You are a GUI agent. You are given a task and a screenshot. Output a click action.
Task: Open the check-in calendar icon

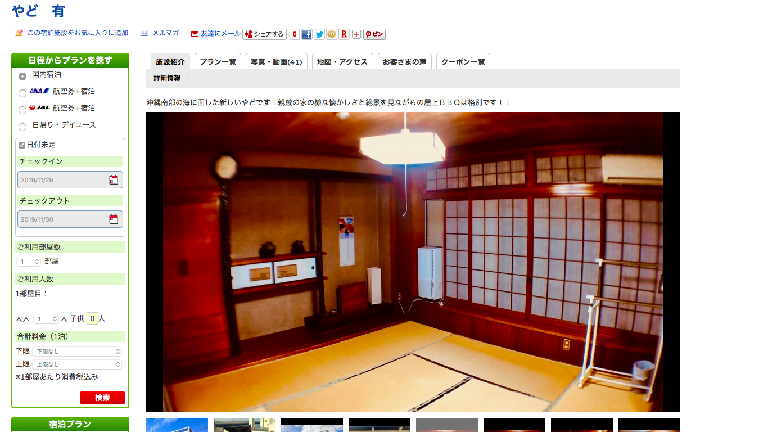pos(114,180)
